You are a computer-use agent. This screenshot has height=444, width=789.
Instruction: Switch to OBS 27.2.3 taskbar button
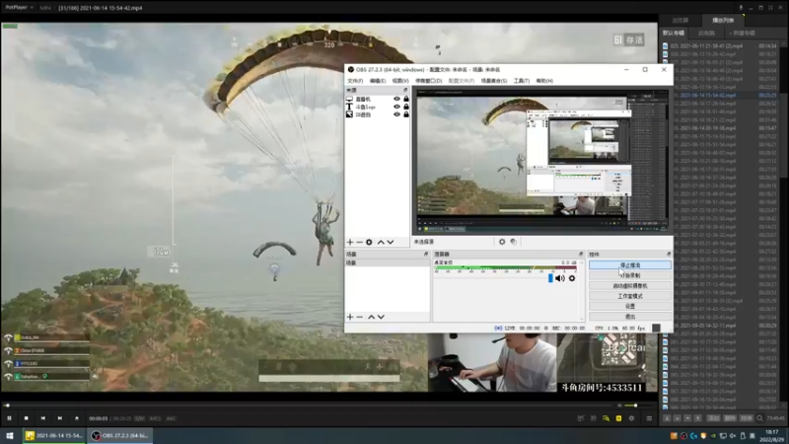pos(119,435)
